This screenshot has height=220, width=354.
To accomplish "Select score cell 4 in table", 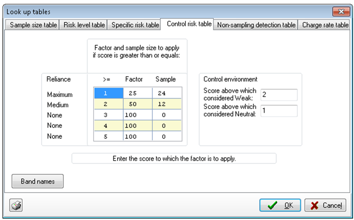I will pyautogui.click(x=109, y=125).
